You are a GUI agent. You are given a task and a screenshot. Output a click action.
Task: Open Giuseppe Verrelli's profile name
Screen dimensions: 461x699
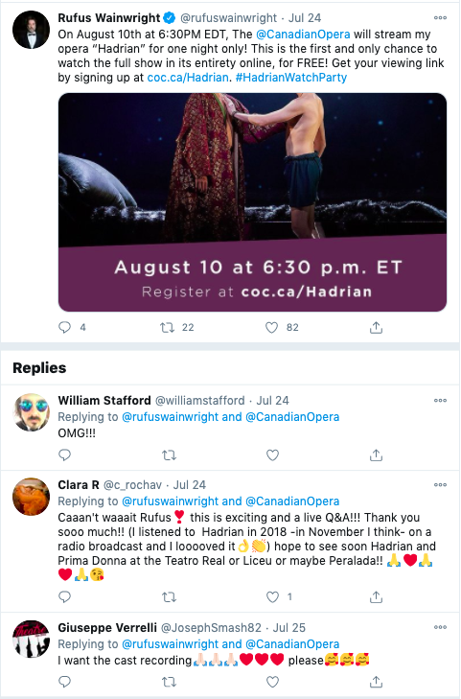coord(107,627)
